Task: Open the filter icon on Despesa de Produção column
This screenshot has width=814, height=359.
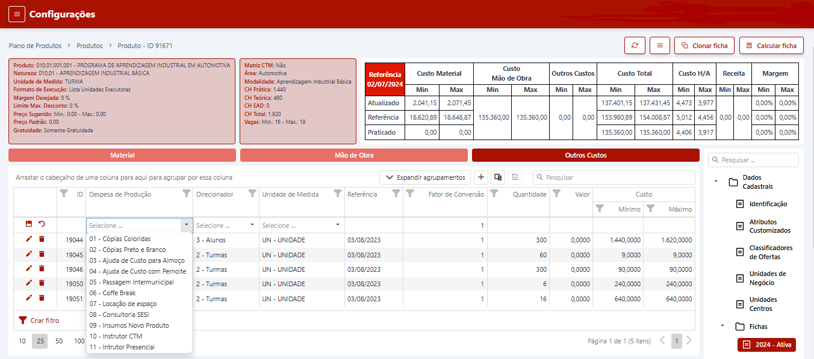Action: click(x=186, y=194)
